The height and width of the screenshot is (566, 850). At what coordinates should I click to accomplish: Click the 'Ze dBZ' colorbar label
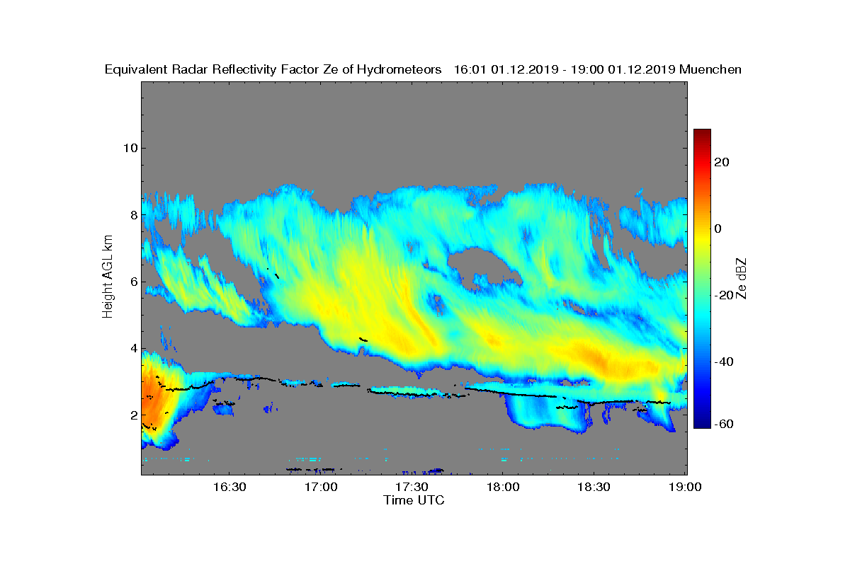click(742, 277)
